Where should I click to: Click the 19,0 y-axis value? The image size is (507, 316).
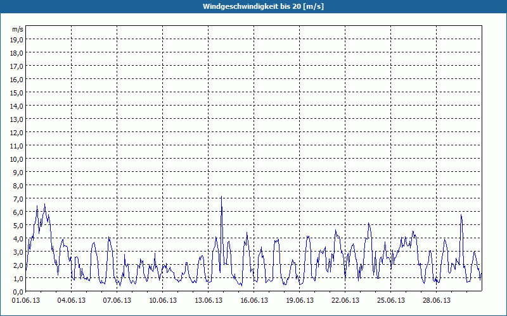click(17, 40)
